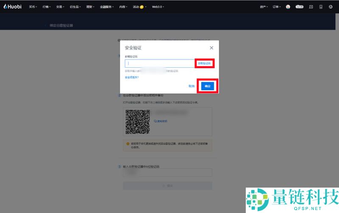Click the email verification code input field
Image resolution: width=339 pixels, height=213 pixels.
[x=160, y=63]
